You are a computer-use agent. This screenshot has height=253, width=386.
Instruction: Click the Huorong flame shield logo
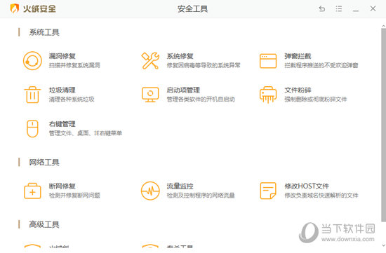[x=15, y=8]
